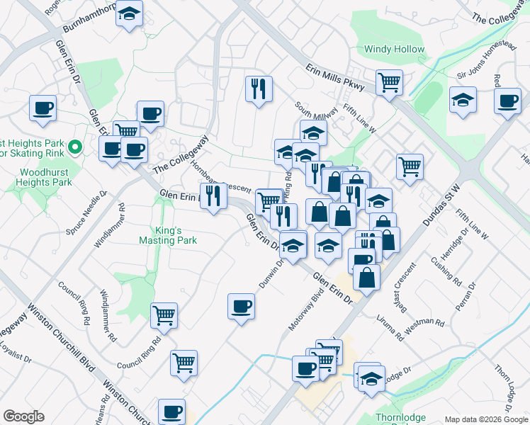The height and width of the screenshot is (425, 530).
Task: Select the restaurant marker north of South Millway
Action: pos(259,90)
